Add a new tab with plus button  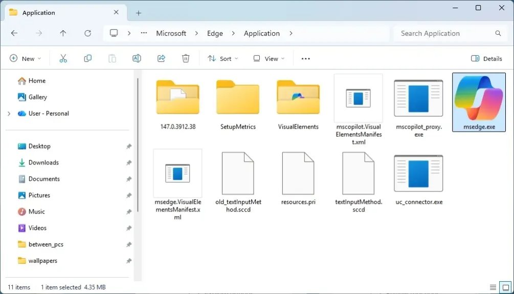pyautogui.click(x=138, y=13)
